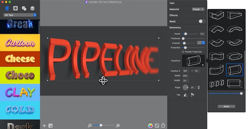Open the 3D Text category dropdown
The image size is (248, 129).
click(x=20, y=15)
